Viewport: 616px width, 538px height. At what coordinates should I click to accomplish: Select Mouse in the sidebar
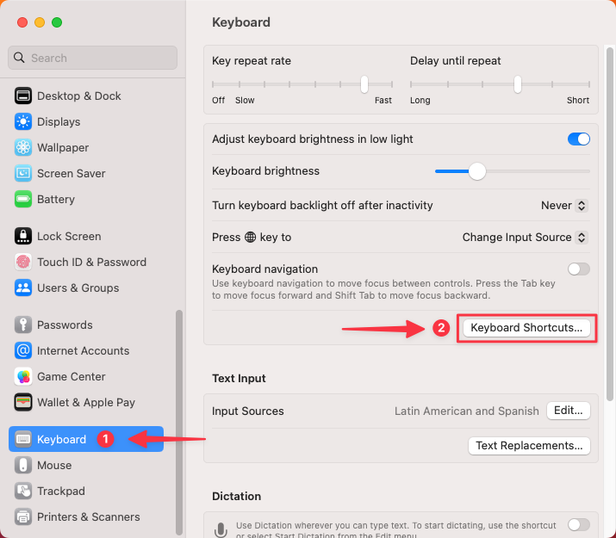coord(86,465)
